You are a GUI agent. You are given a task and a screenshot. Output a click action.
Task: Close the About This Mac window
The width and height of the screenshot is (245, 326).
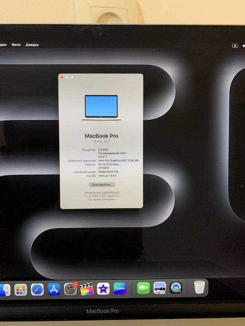tap(62, 77)
